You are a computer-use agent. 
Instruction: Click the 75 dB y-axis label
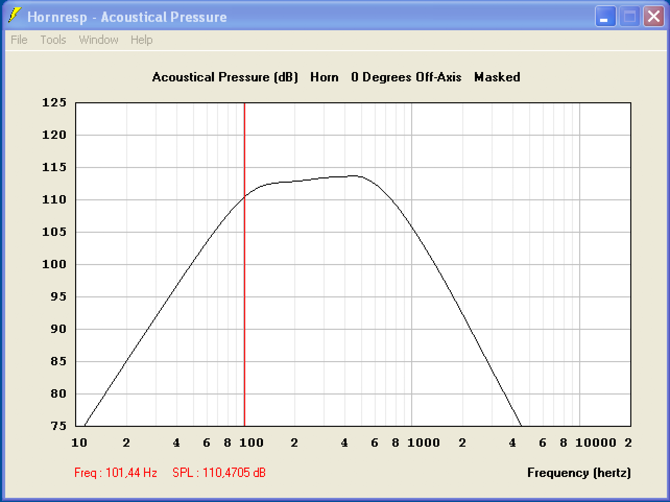[x=58, y=426]
